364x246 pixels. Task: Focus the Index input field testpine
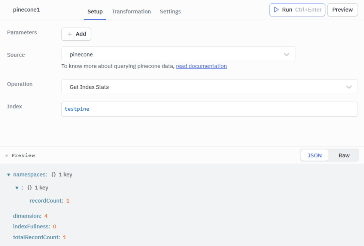point(209,109)
